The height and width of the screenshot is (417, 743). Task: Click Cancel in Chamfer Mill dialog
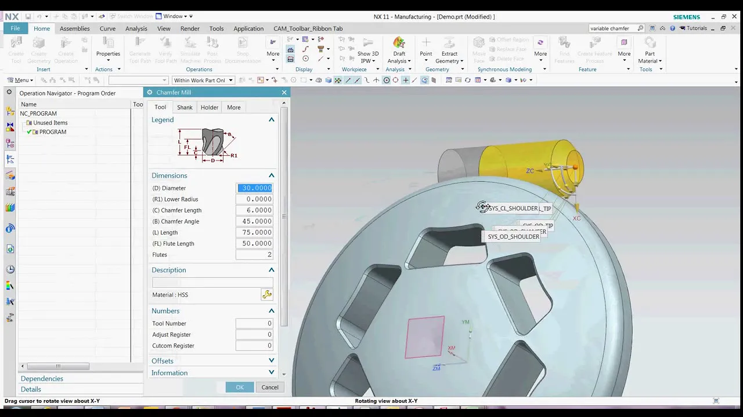270,387
